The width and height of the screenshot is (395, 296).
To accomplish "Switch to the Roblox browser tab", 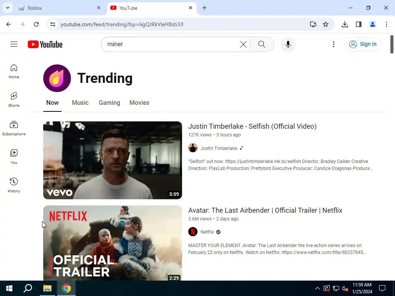I will tap(60, 8).
